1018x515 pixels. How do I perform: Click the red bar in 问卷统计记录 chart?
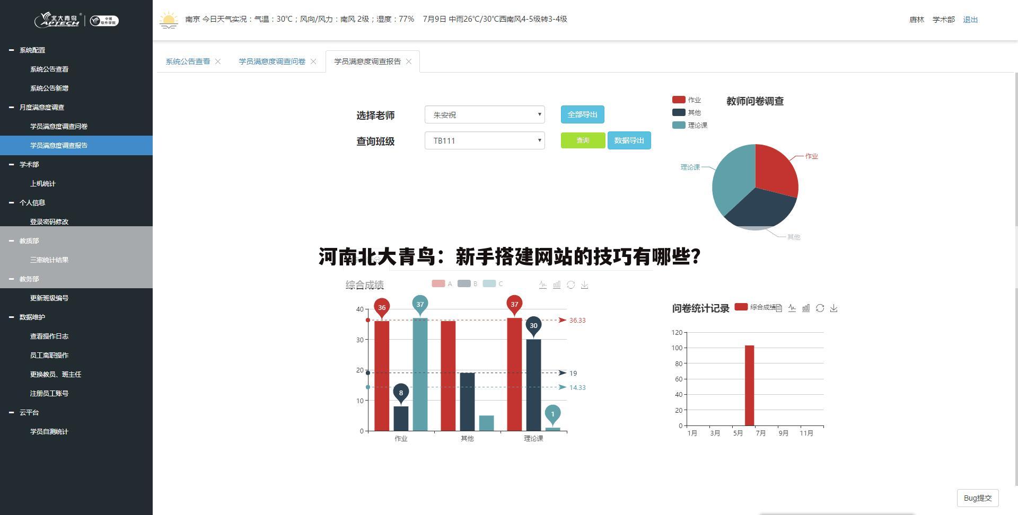click(x=749, y=385)
